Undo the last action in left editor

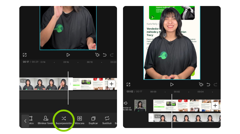[x=105, y=55]
